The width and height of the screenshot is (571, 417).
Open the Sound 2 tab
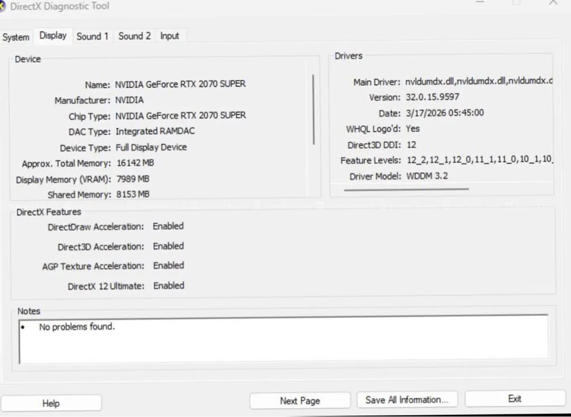[x=134, y=36]
